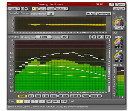Click the white envelope endpoint at 20K

tap(106, 76)
